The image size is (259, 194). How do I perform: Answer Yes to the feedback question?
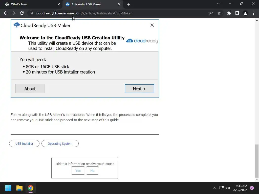(78, 171)
